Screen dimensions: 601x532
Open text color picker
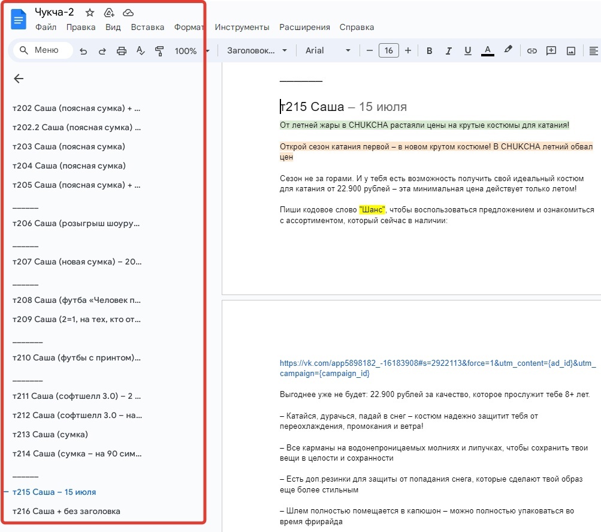coord(488,50)
